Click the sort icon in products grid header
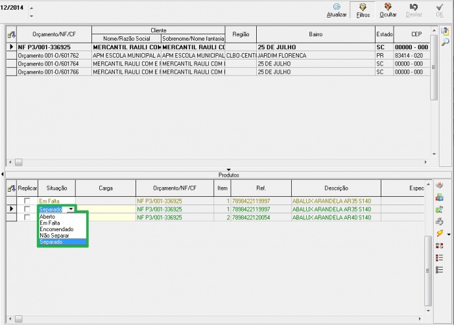 10,188
